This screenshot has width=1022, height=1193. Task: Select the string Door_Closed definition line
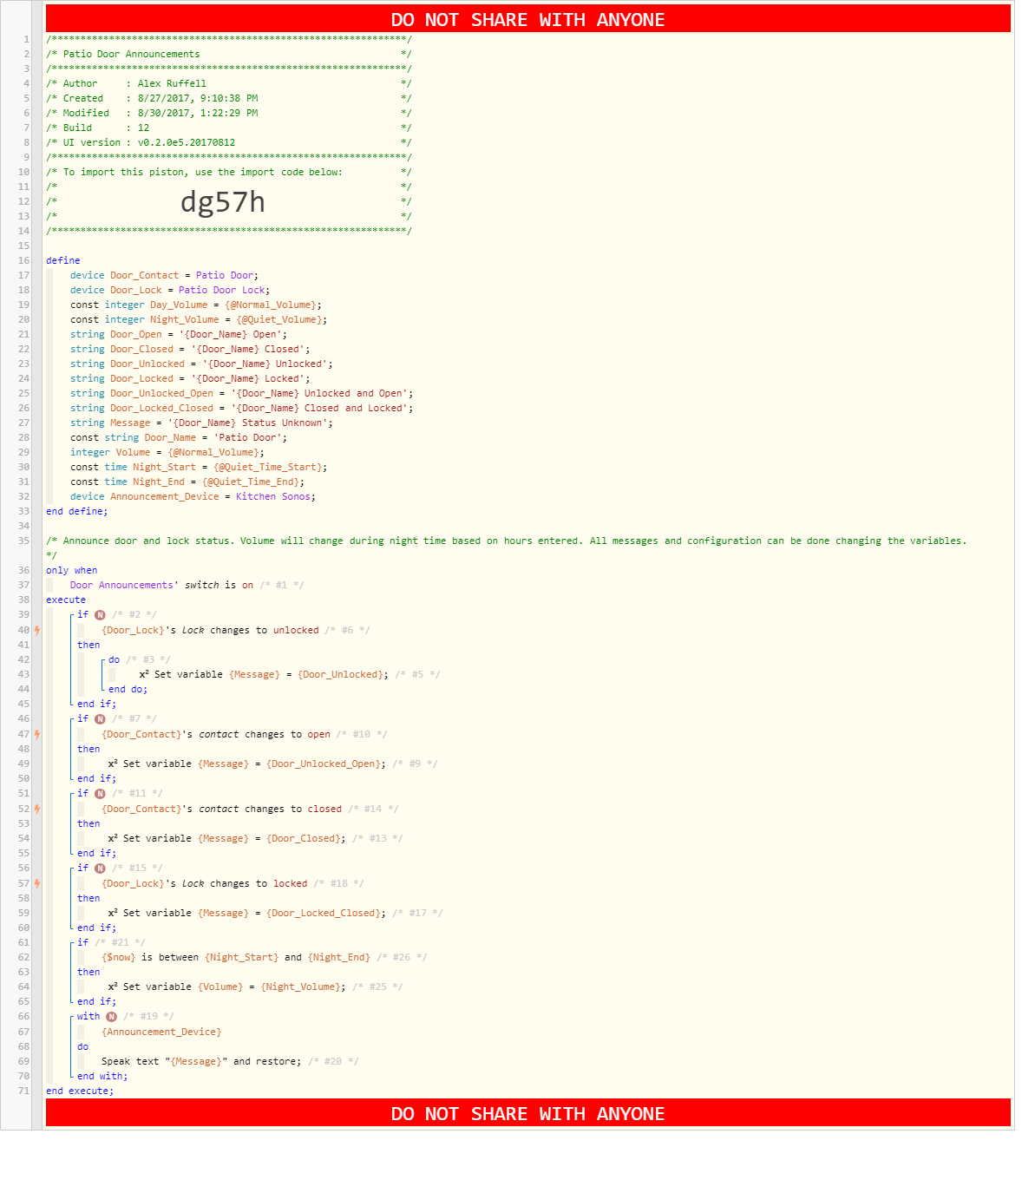tap(190, 349)
